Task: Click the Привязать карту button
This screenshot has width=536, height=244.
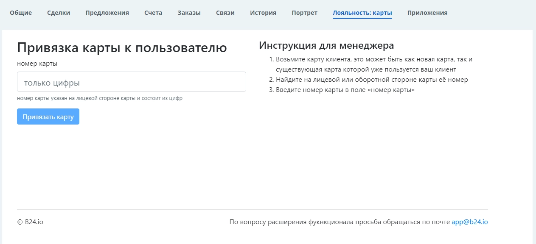Action: coord(48,116)
